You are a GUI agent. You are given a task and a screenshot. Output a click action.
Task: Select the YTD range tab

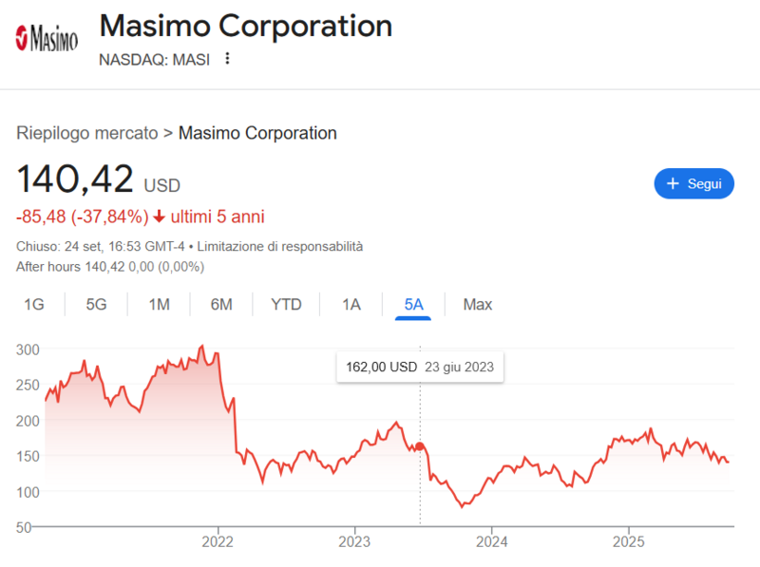click(x=286, y=305)
